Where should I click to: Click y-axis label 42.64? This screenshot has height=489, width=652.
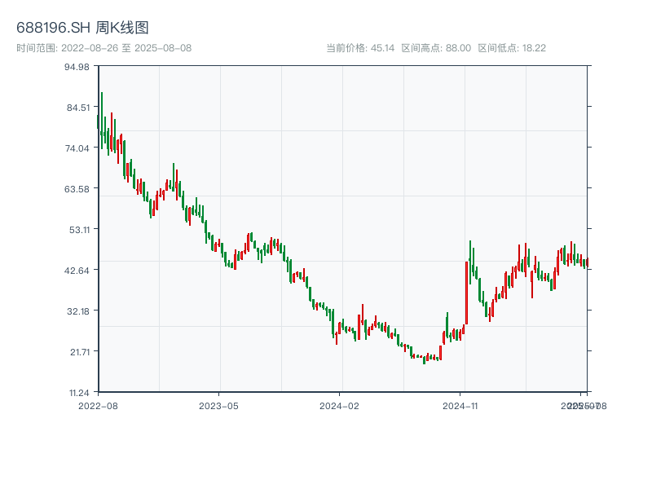click(77, 271)
